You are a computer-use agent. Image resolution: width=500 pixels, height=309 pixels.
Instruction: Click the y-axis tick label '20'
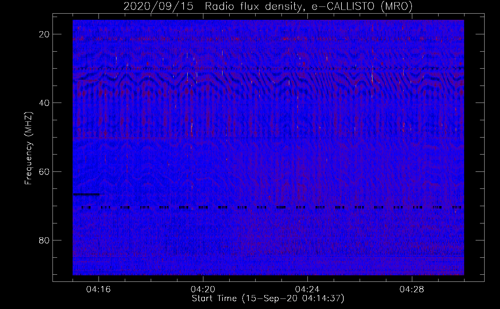click(44, 34)
